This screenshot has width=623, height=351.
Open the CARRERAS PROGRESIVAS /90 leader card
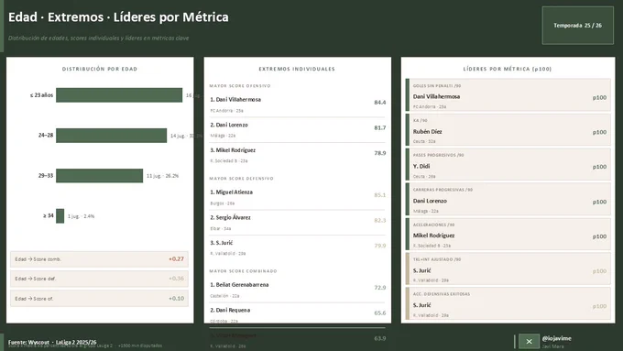tap(508, 199)
